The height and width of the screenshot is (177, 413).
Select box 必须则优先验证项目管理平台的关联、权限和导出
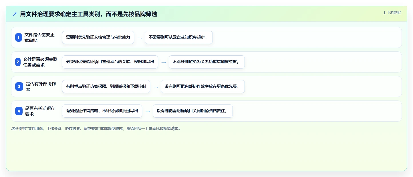pyautogui.click(x=110, y=62)
